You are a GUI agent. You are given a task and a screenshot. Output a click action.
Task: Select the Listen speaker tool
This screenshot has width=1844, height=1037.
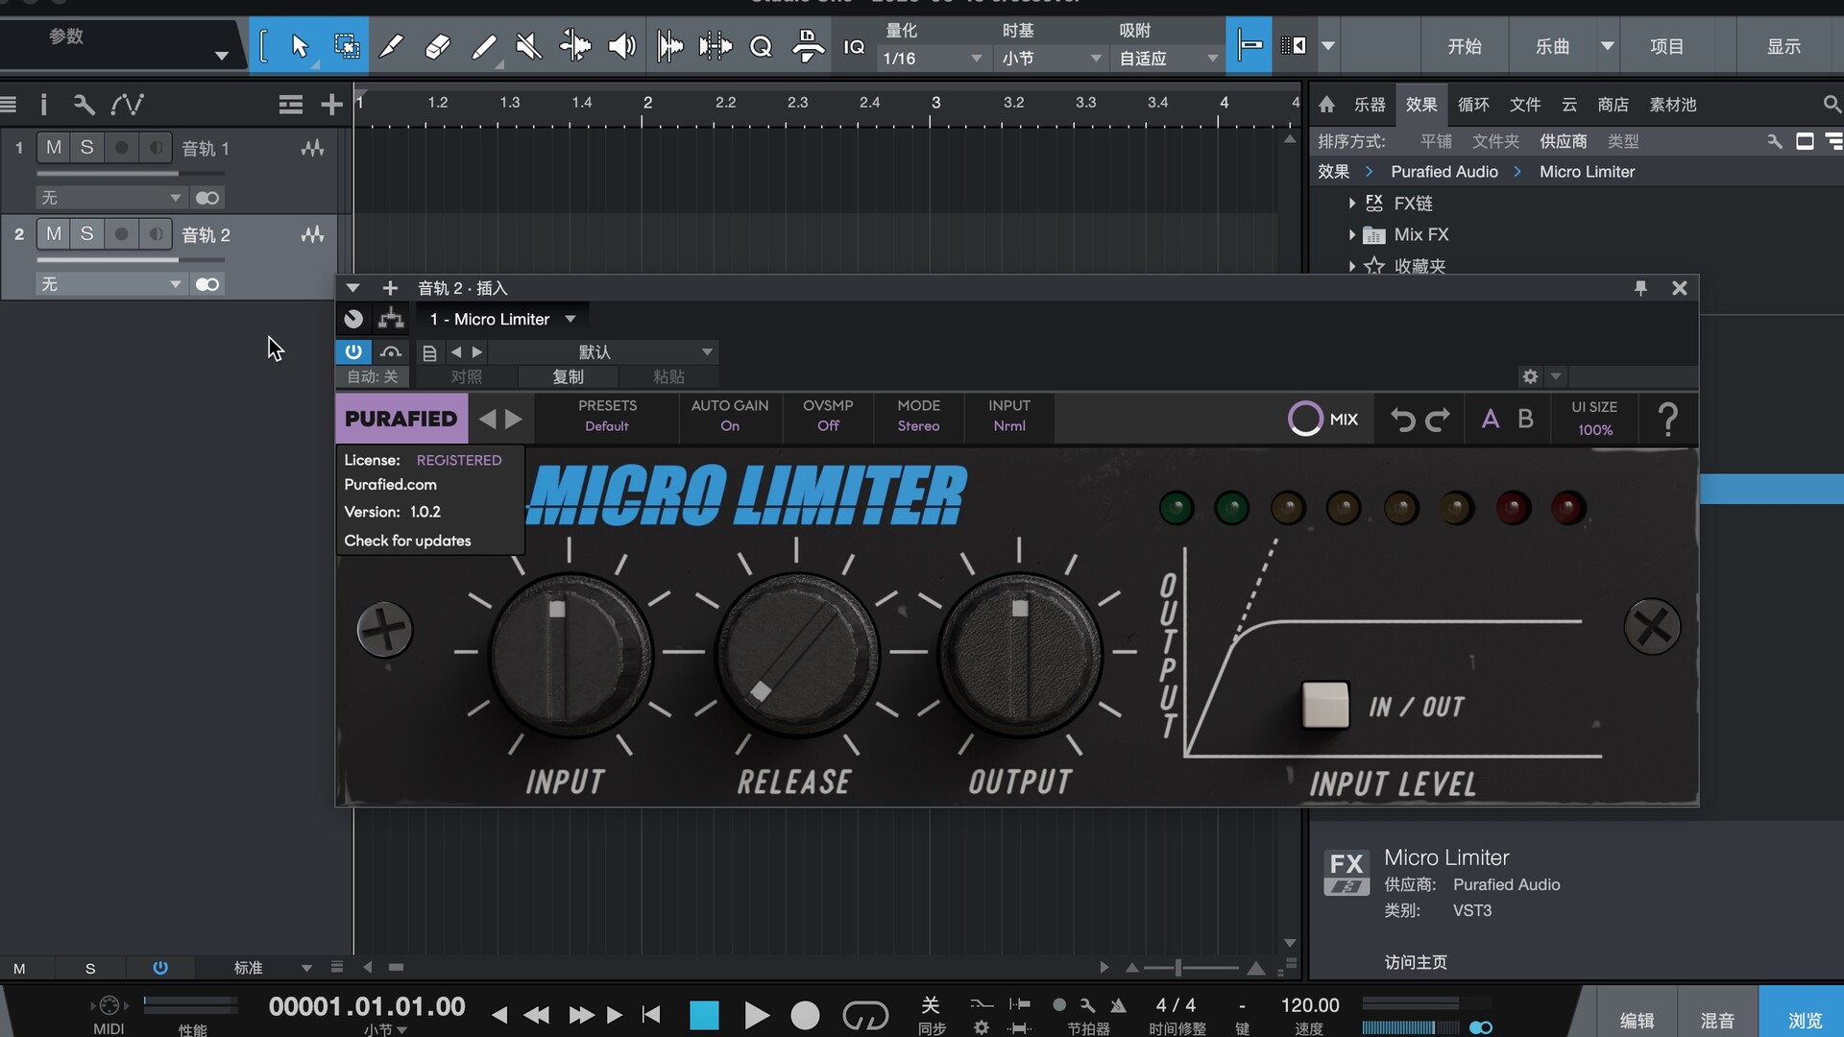tap(621, 46)
